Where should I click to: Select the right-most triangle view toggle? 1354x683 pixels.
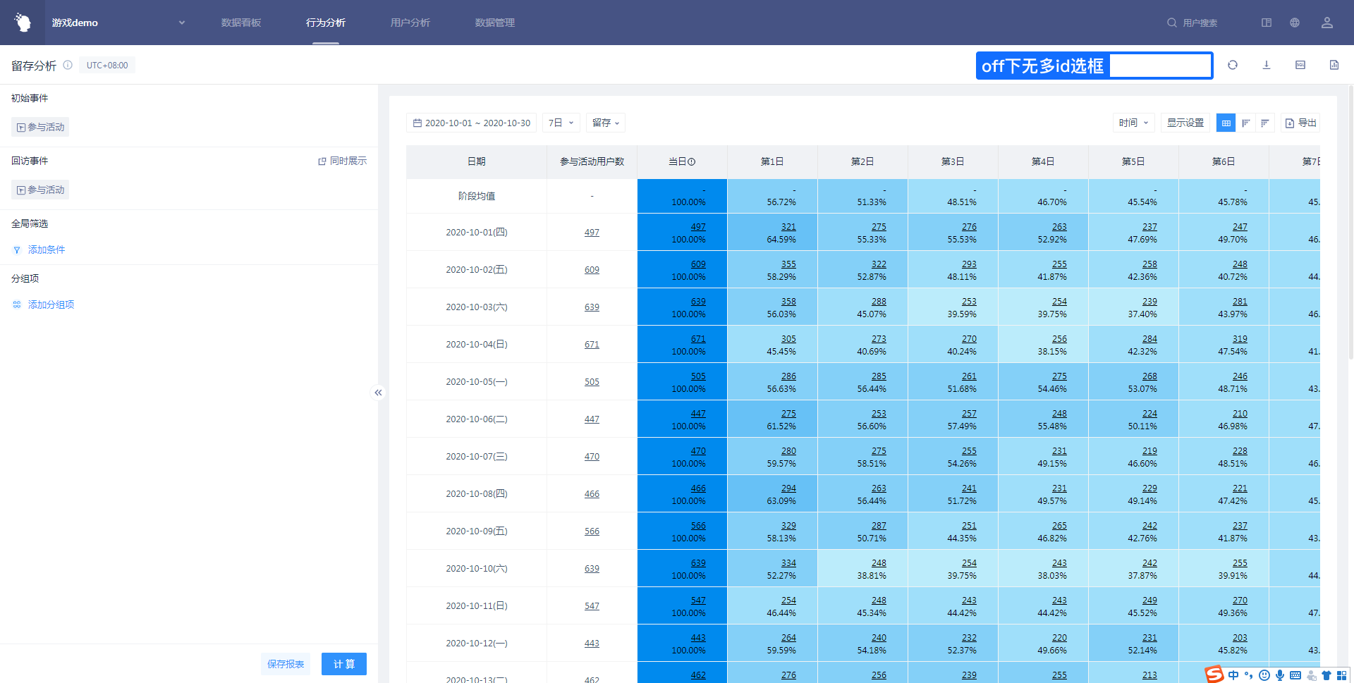1265,123
